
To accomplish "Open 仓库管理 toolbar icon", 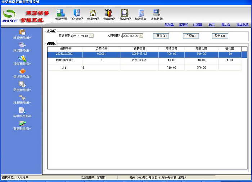I will [108, 13].
